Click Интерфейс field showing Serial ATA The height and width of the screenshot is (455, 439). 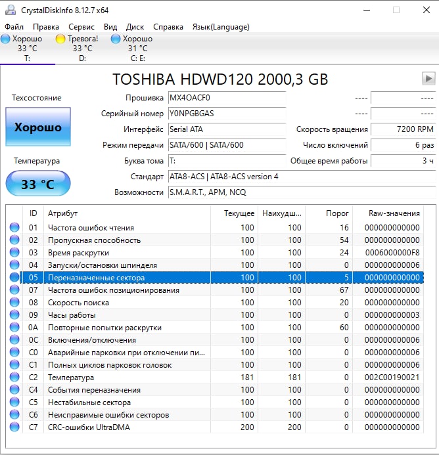[x=227, y=129]
